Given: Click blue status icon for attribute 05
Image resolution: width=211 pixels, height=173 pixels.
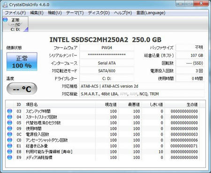Looking at the screenshot, I should pyautogui.click(x=9, y=123).
